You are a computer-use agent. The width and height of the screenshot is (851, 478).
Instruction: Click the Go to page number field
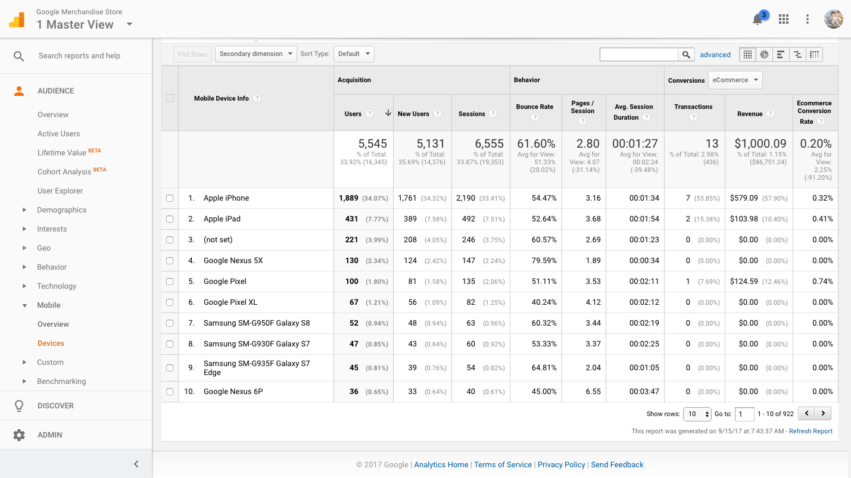tap(744, 414)
